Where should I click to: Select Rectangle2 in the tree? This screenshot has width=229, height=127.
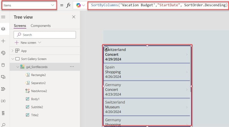(x=38, y=75)
